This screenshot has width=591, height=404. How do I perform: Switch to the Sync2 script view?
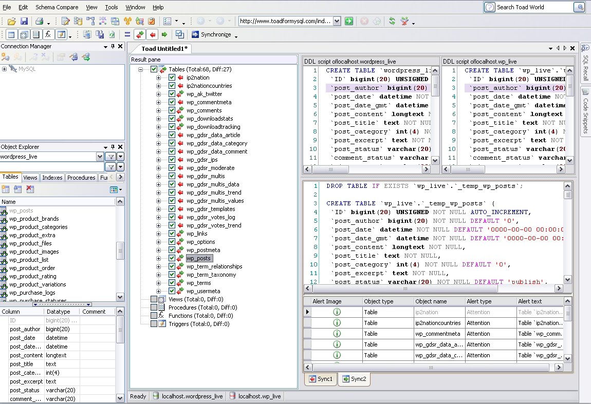pos(354,379)
